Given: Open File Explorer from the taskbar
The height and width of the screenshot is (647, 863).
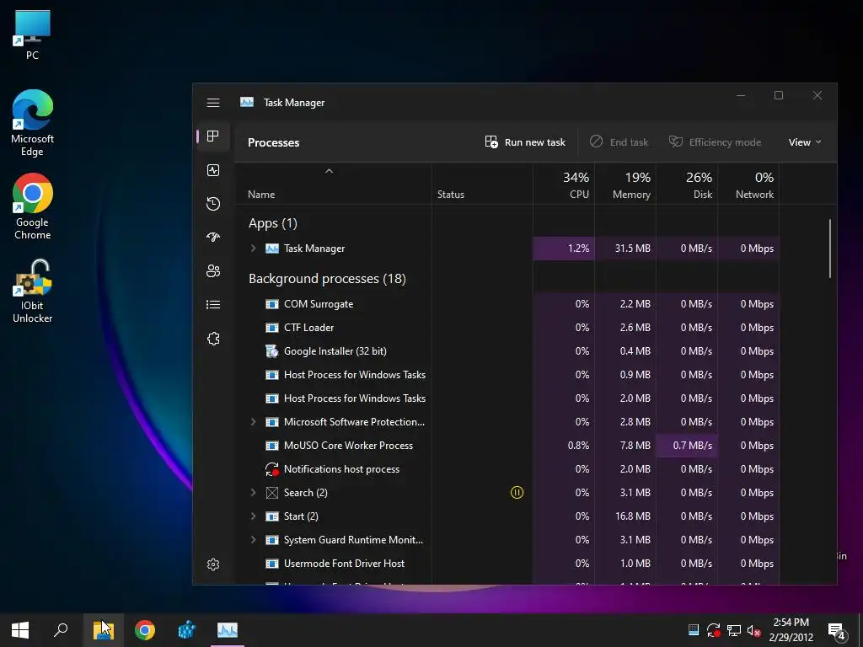Looking at the screenshot, I should pyautogui.click(x=104, y=630).
